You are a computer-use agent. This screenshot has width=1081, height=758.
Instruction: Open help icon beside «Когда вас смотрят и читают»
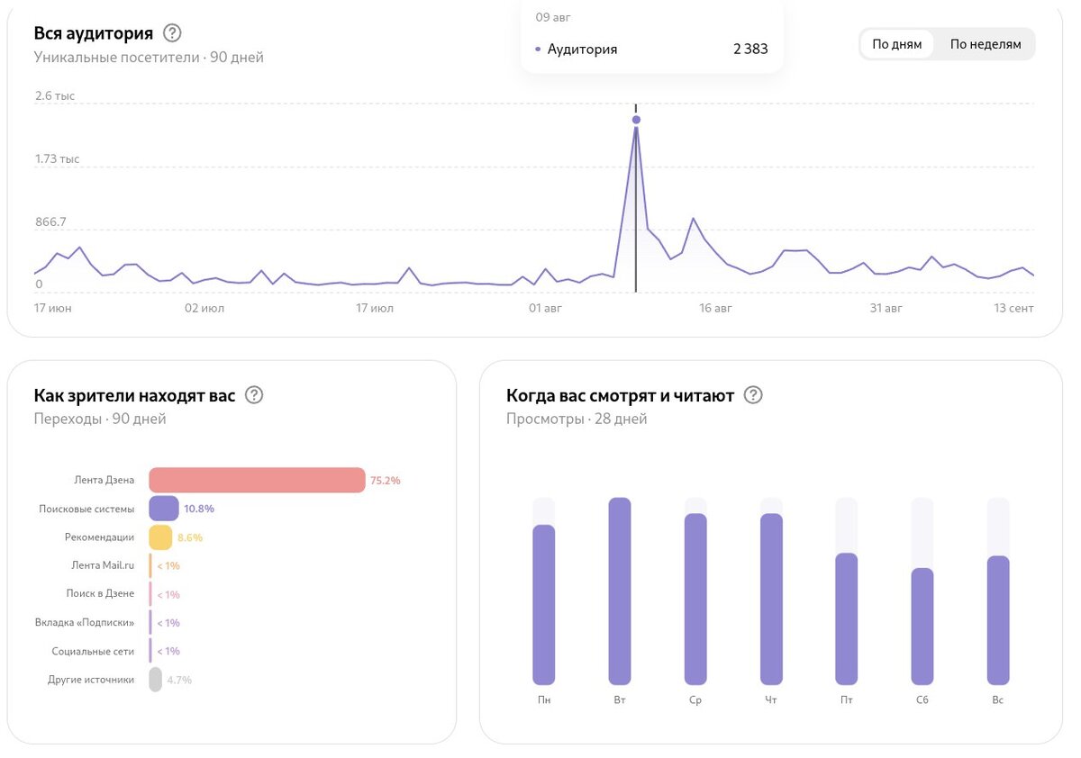coord(753,395)
